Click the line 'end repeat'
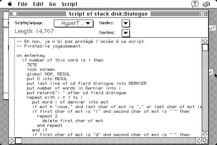 50,125
